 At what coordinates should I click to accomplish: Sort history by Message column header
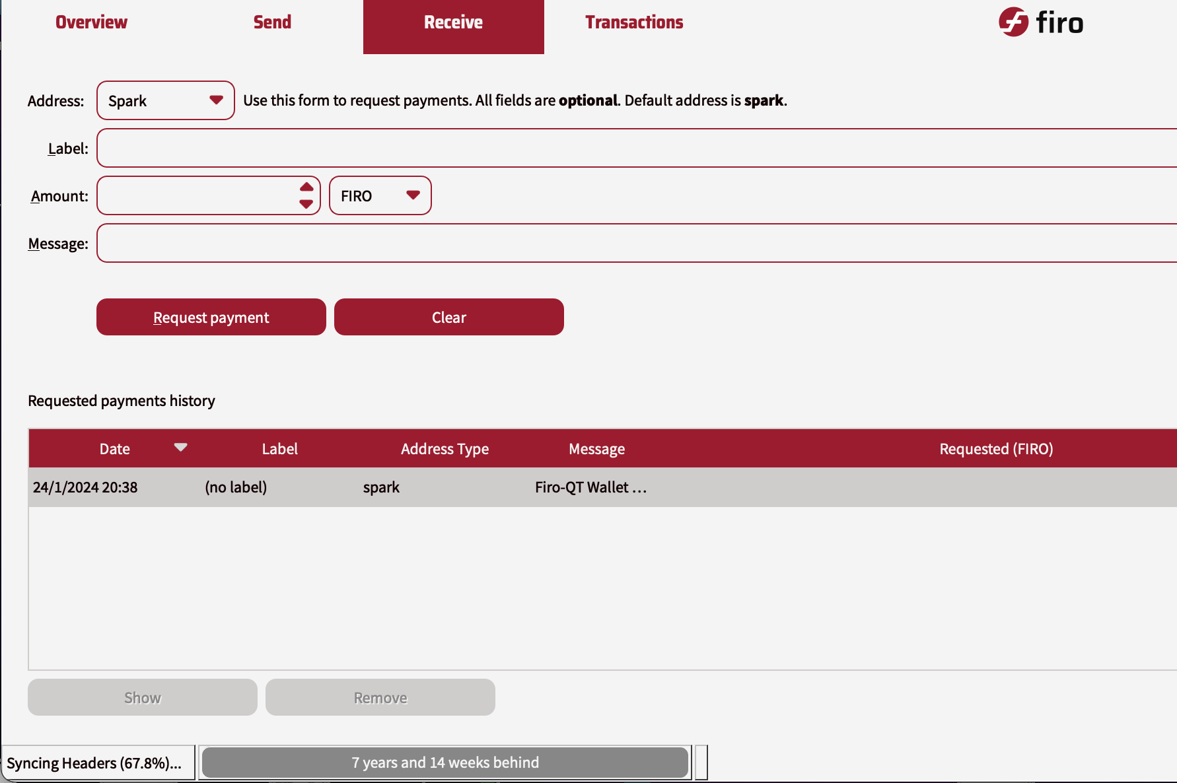[x=597, y=449]
